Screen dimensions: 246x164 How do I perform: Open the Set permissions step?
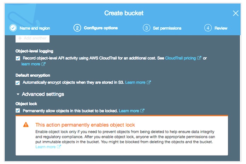coord(167,28)
